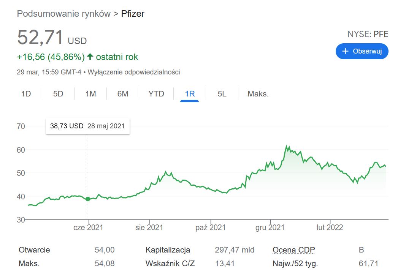Click the plus icon on Obserwuj

pos(345,51)
